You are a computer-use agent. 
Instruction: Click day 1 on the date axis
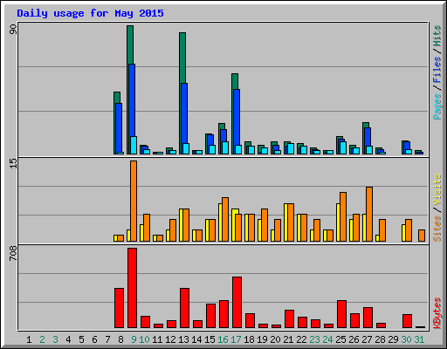coord(29,339)
